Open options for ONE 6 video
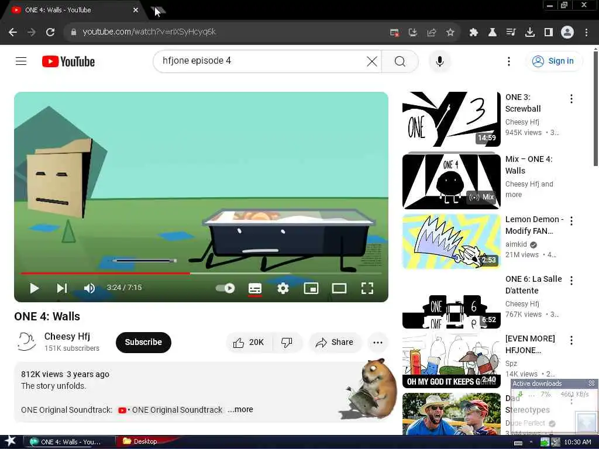599x449 pixels. (571, 281)
